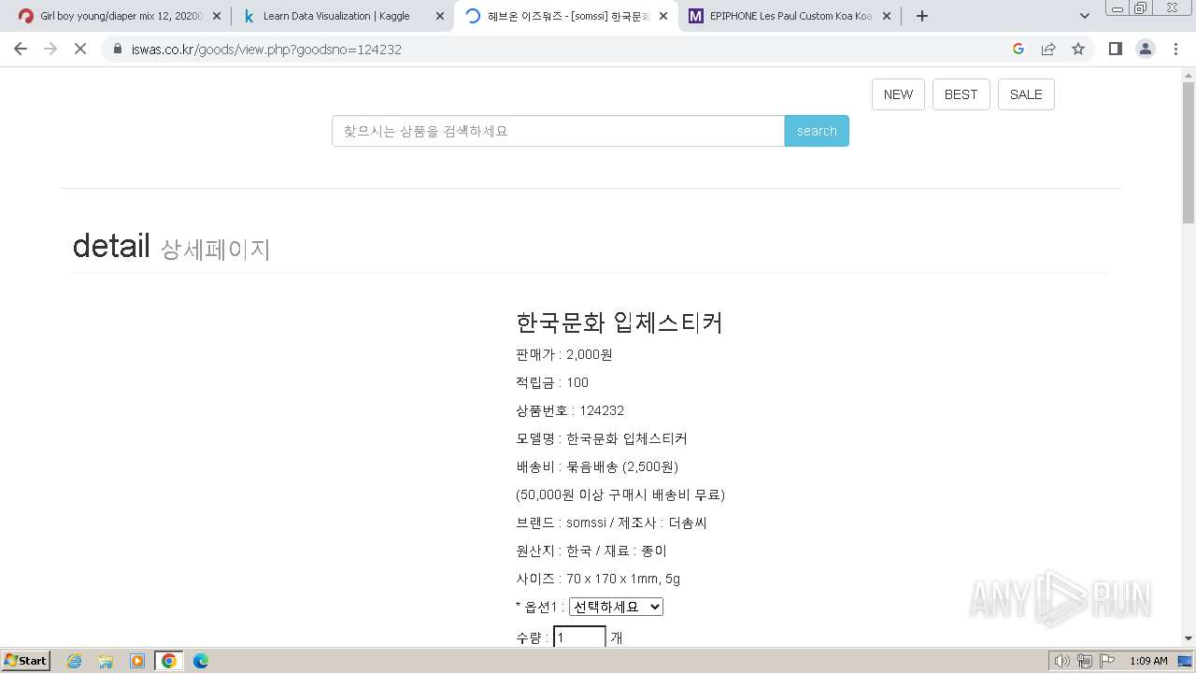Click the page vertical scrollbar thumb
The image size is (1196, 673).
(x=1189, y=152)
